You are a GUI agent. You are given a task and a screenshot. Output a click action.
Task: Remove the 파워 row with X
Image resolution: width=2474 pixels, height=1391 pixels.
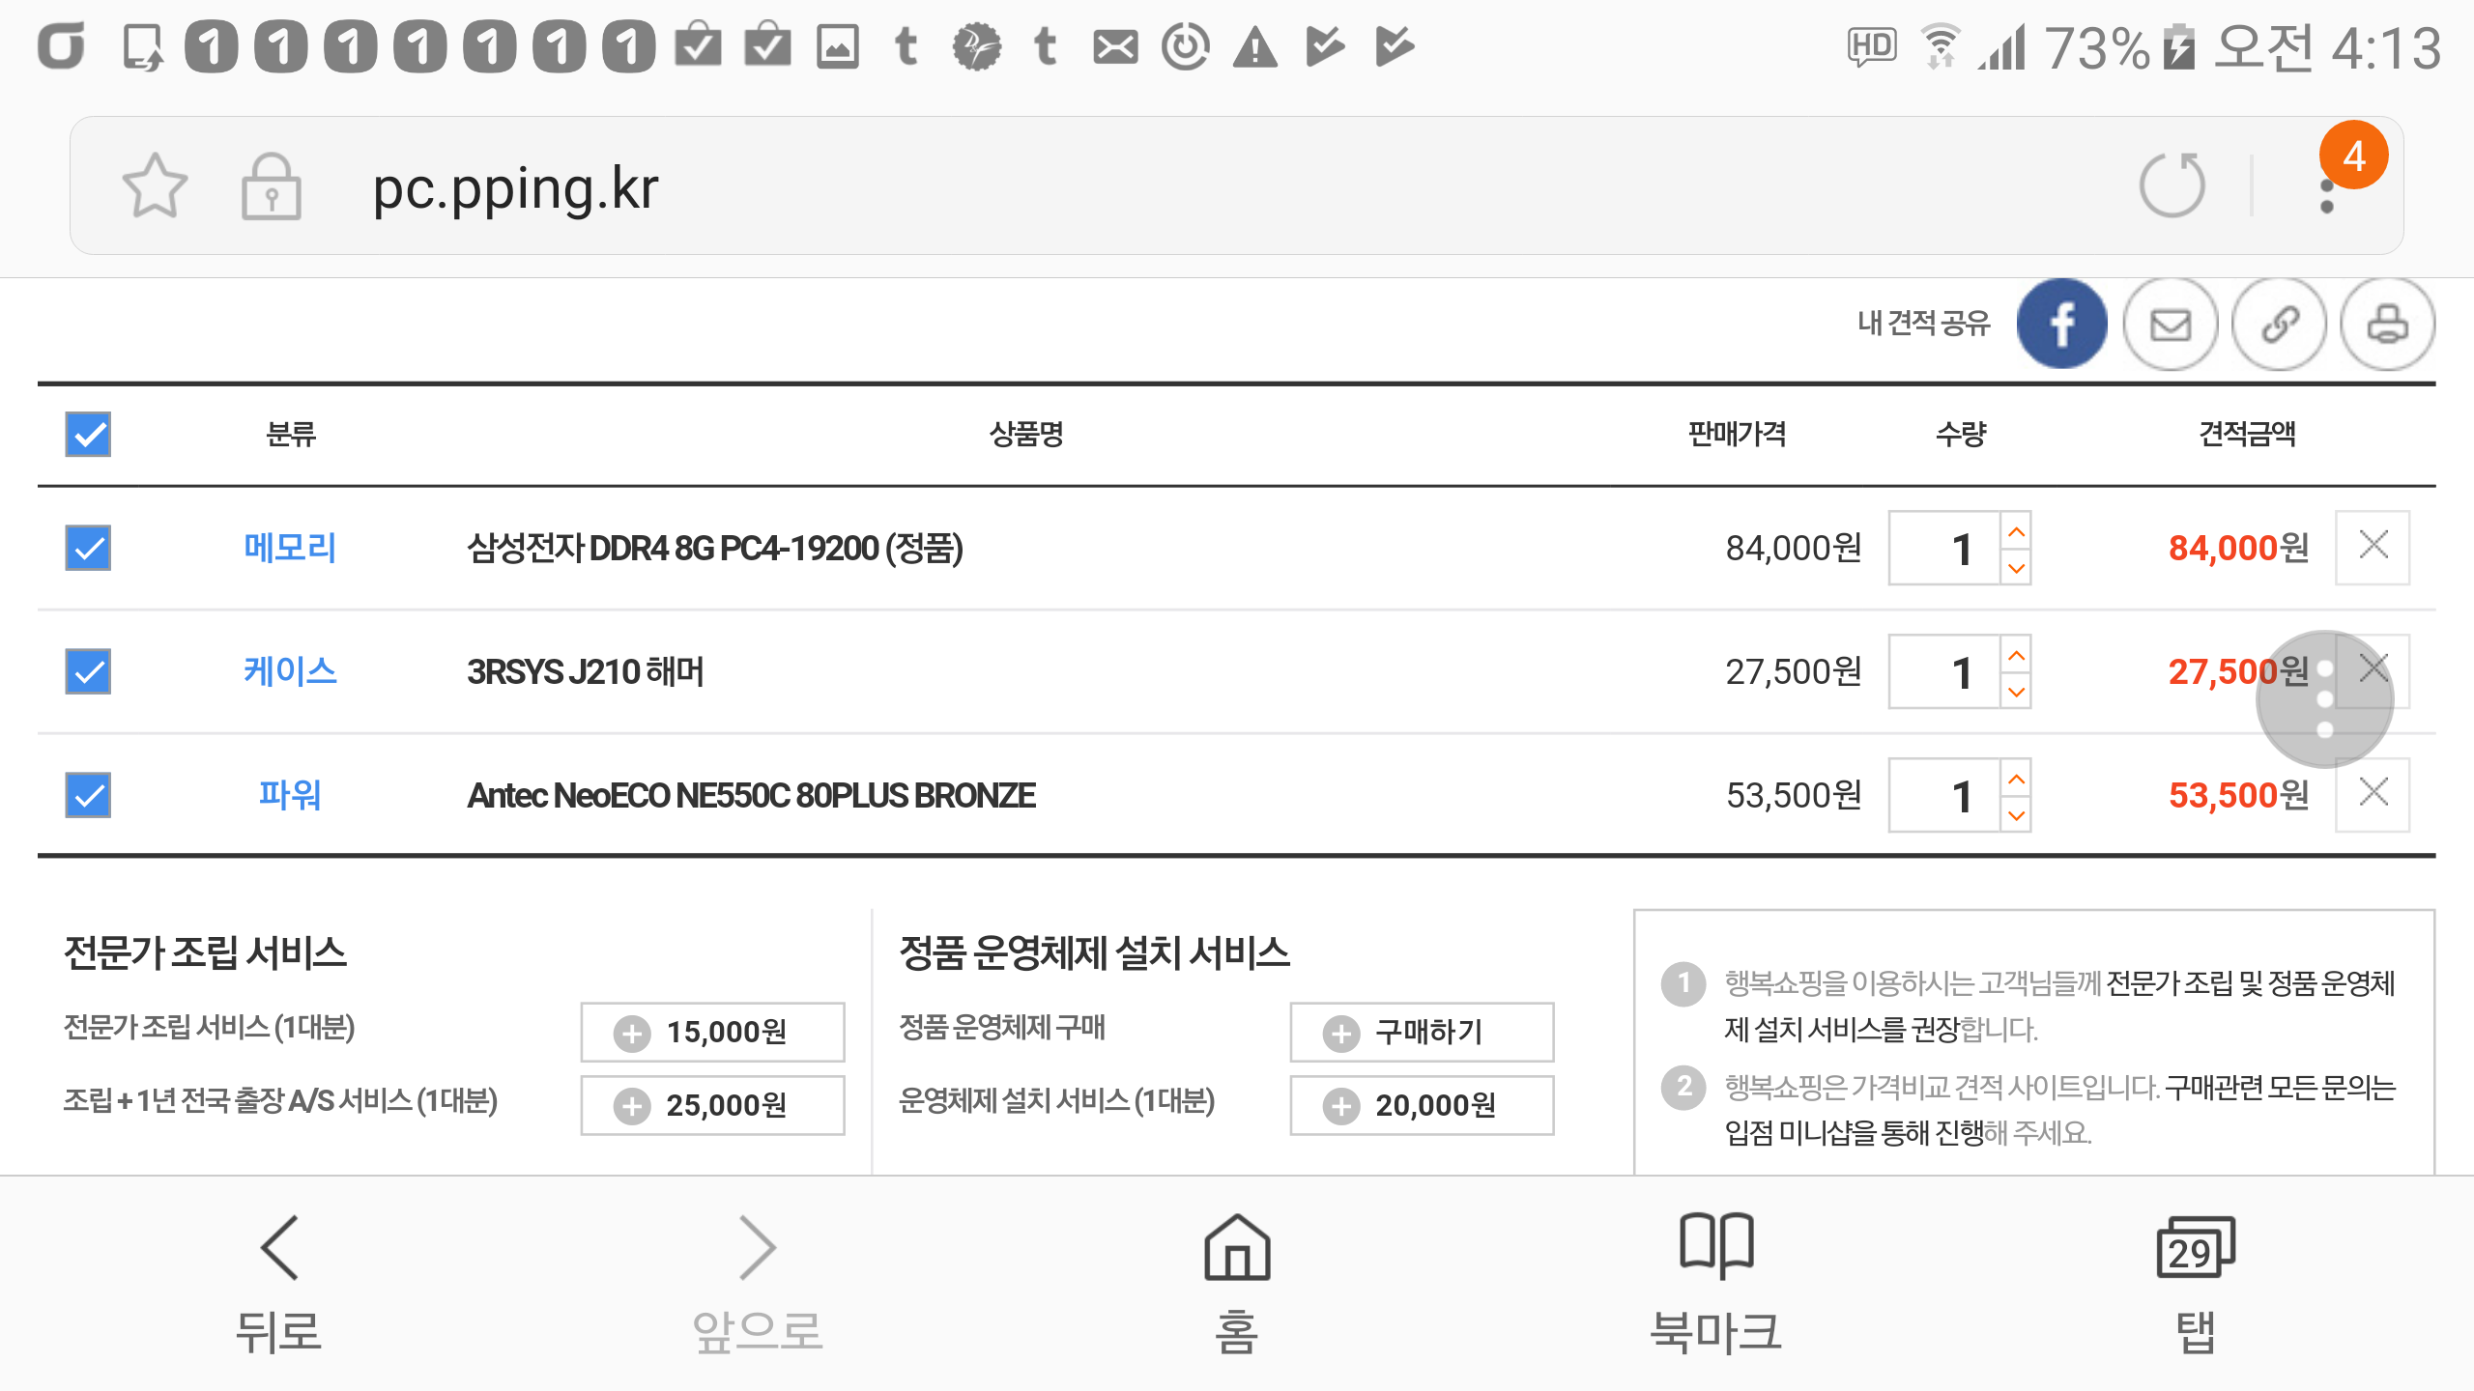coord(2373,794)
